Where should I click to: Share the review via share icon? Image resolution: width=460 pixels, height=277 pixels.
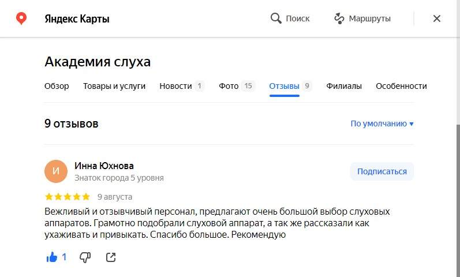(111, 257)
